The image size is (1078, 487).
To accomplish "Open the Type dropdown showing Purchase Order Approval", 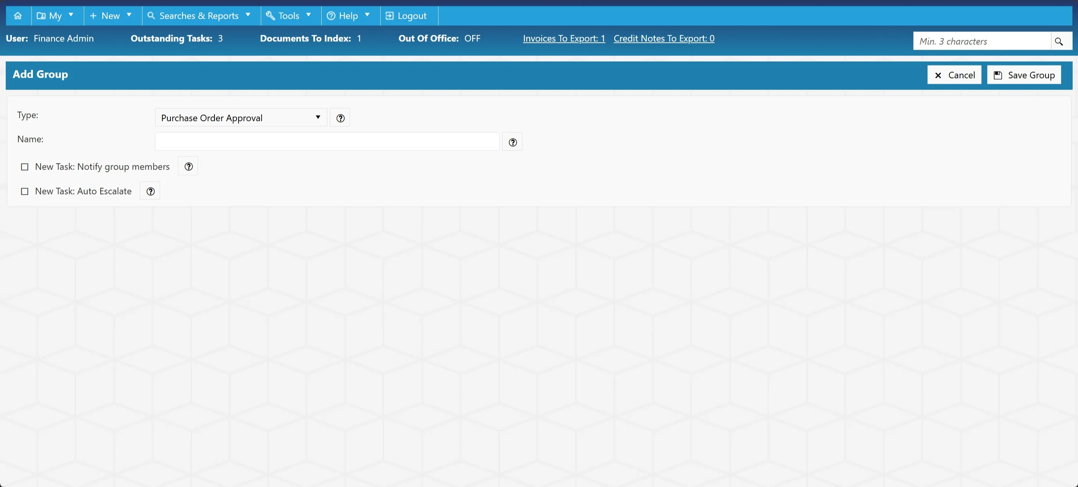I will pos(241,118).
